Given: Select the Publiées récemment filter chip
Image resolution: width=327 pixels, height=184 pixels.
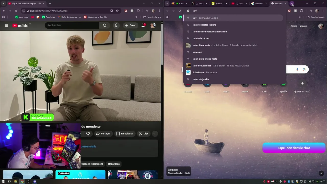Looking at the screenshot, I should pyautogui.click(x=92, y=164).
